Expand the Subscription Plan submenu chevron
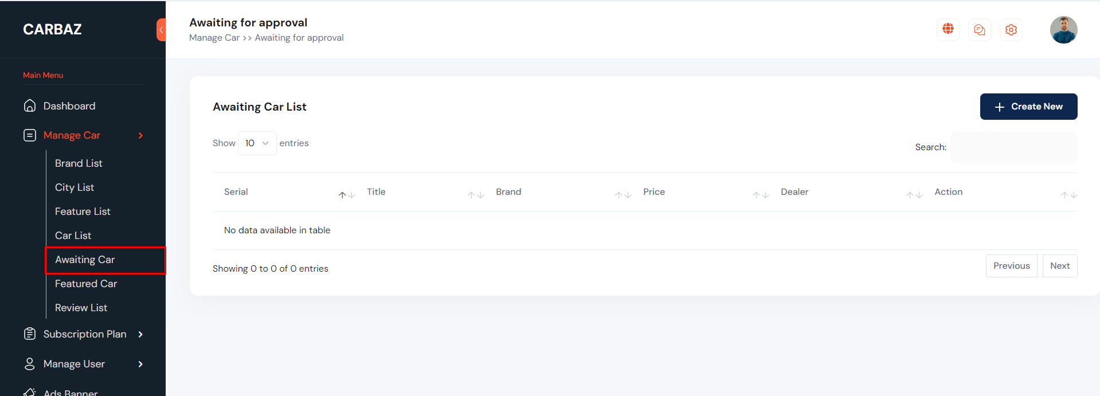1100x396 pixels. pos(140,334)
